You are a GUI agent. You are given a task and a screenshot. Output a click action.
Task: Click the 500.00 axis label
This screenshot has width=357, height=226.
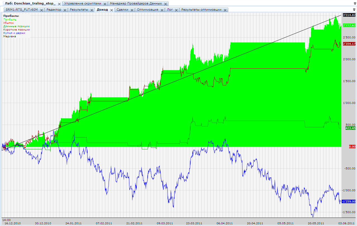point(351,125)
